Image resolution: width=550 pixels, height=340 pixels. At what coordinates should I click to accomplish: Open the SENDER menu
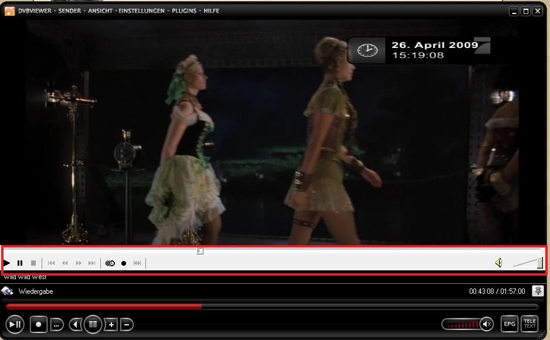point(69,11)
